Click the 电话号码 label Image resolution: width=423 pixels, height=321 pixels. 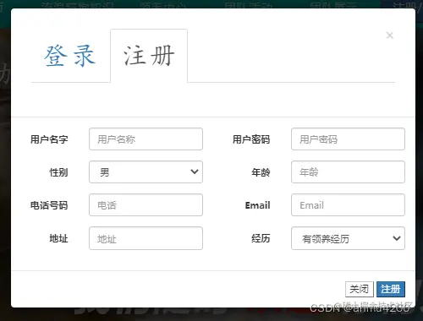pyautogui.click(x=49, y=205)
